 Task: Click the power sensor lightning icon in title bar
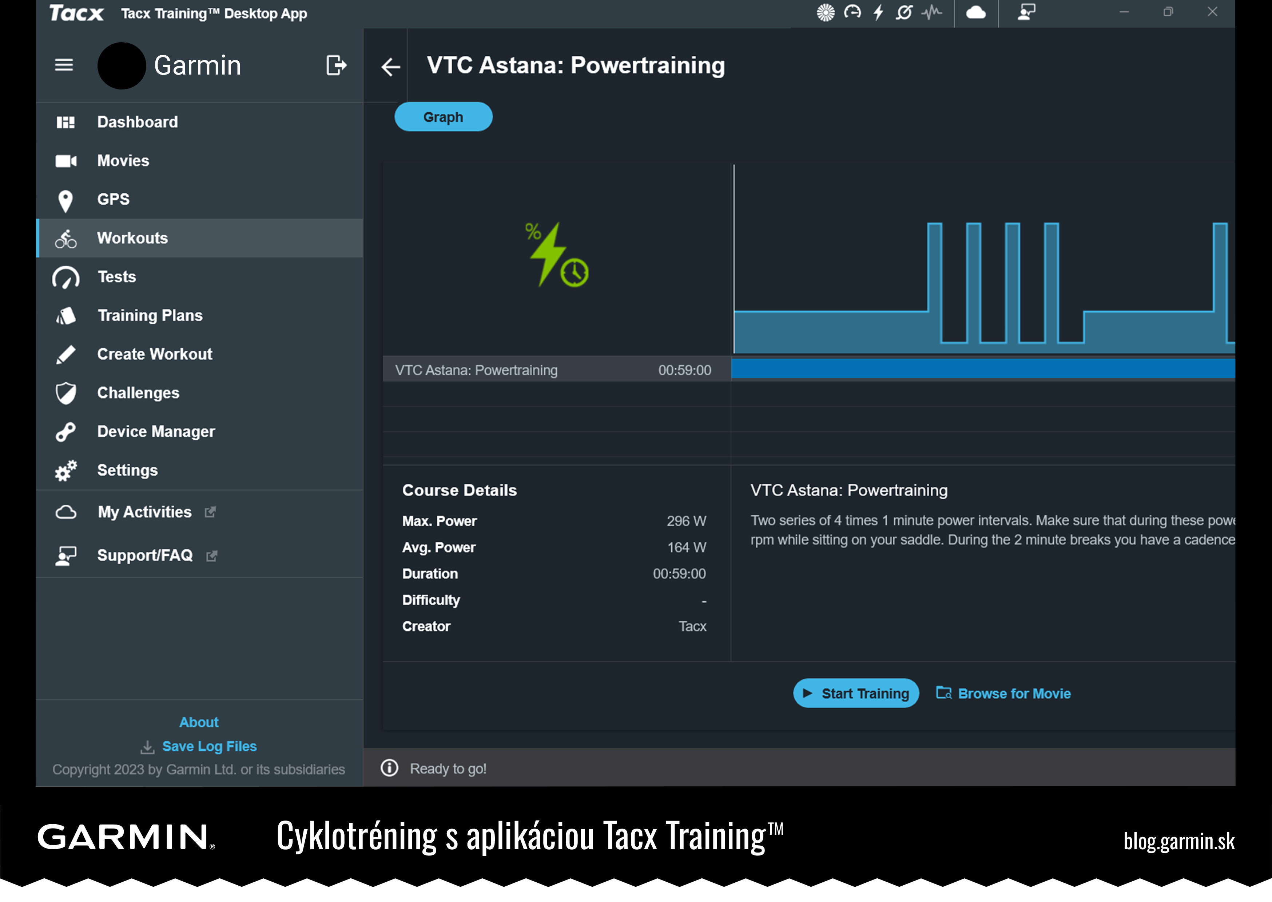878,12
